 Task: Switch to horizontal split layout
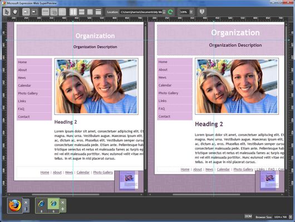(82, 12)
